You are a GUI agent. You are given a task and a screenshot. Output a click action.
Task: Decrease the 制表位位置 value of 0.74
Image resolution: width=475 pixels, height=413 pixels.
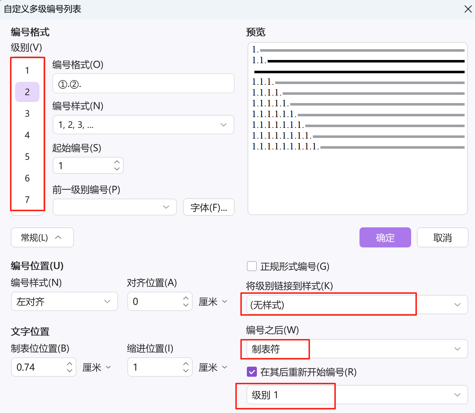tap(70, 370)
